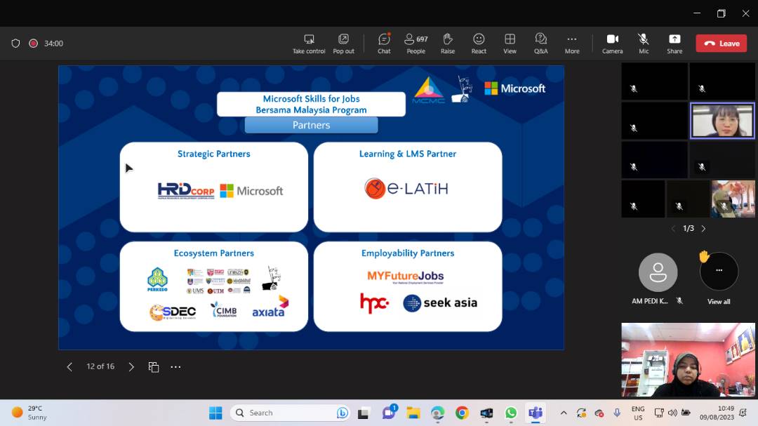
Task: Switch to Microsoft Teams taskbar icon
Action: [x=535, y=413]
